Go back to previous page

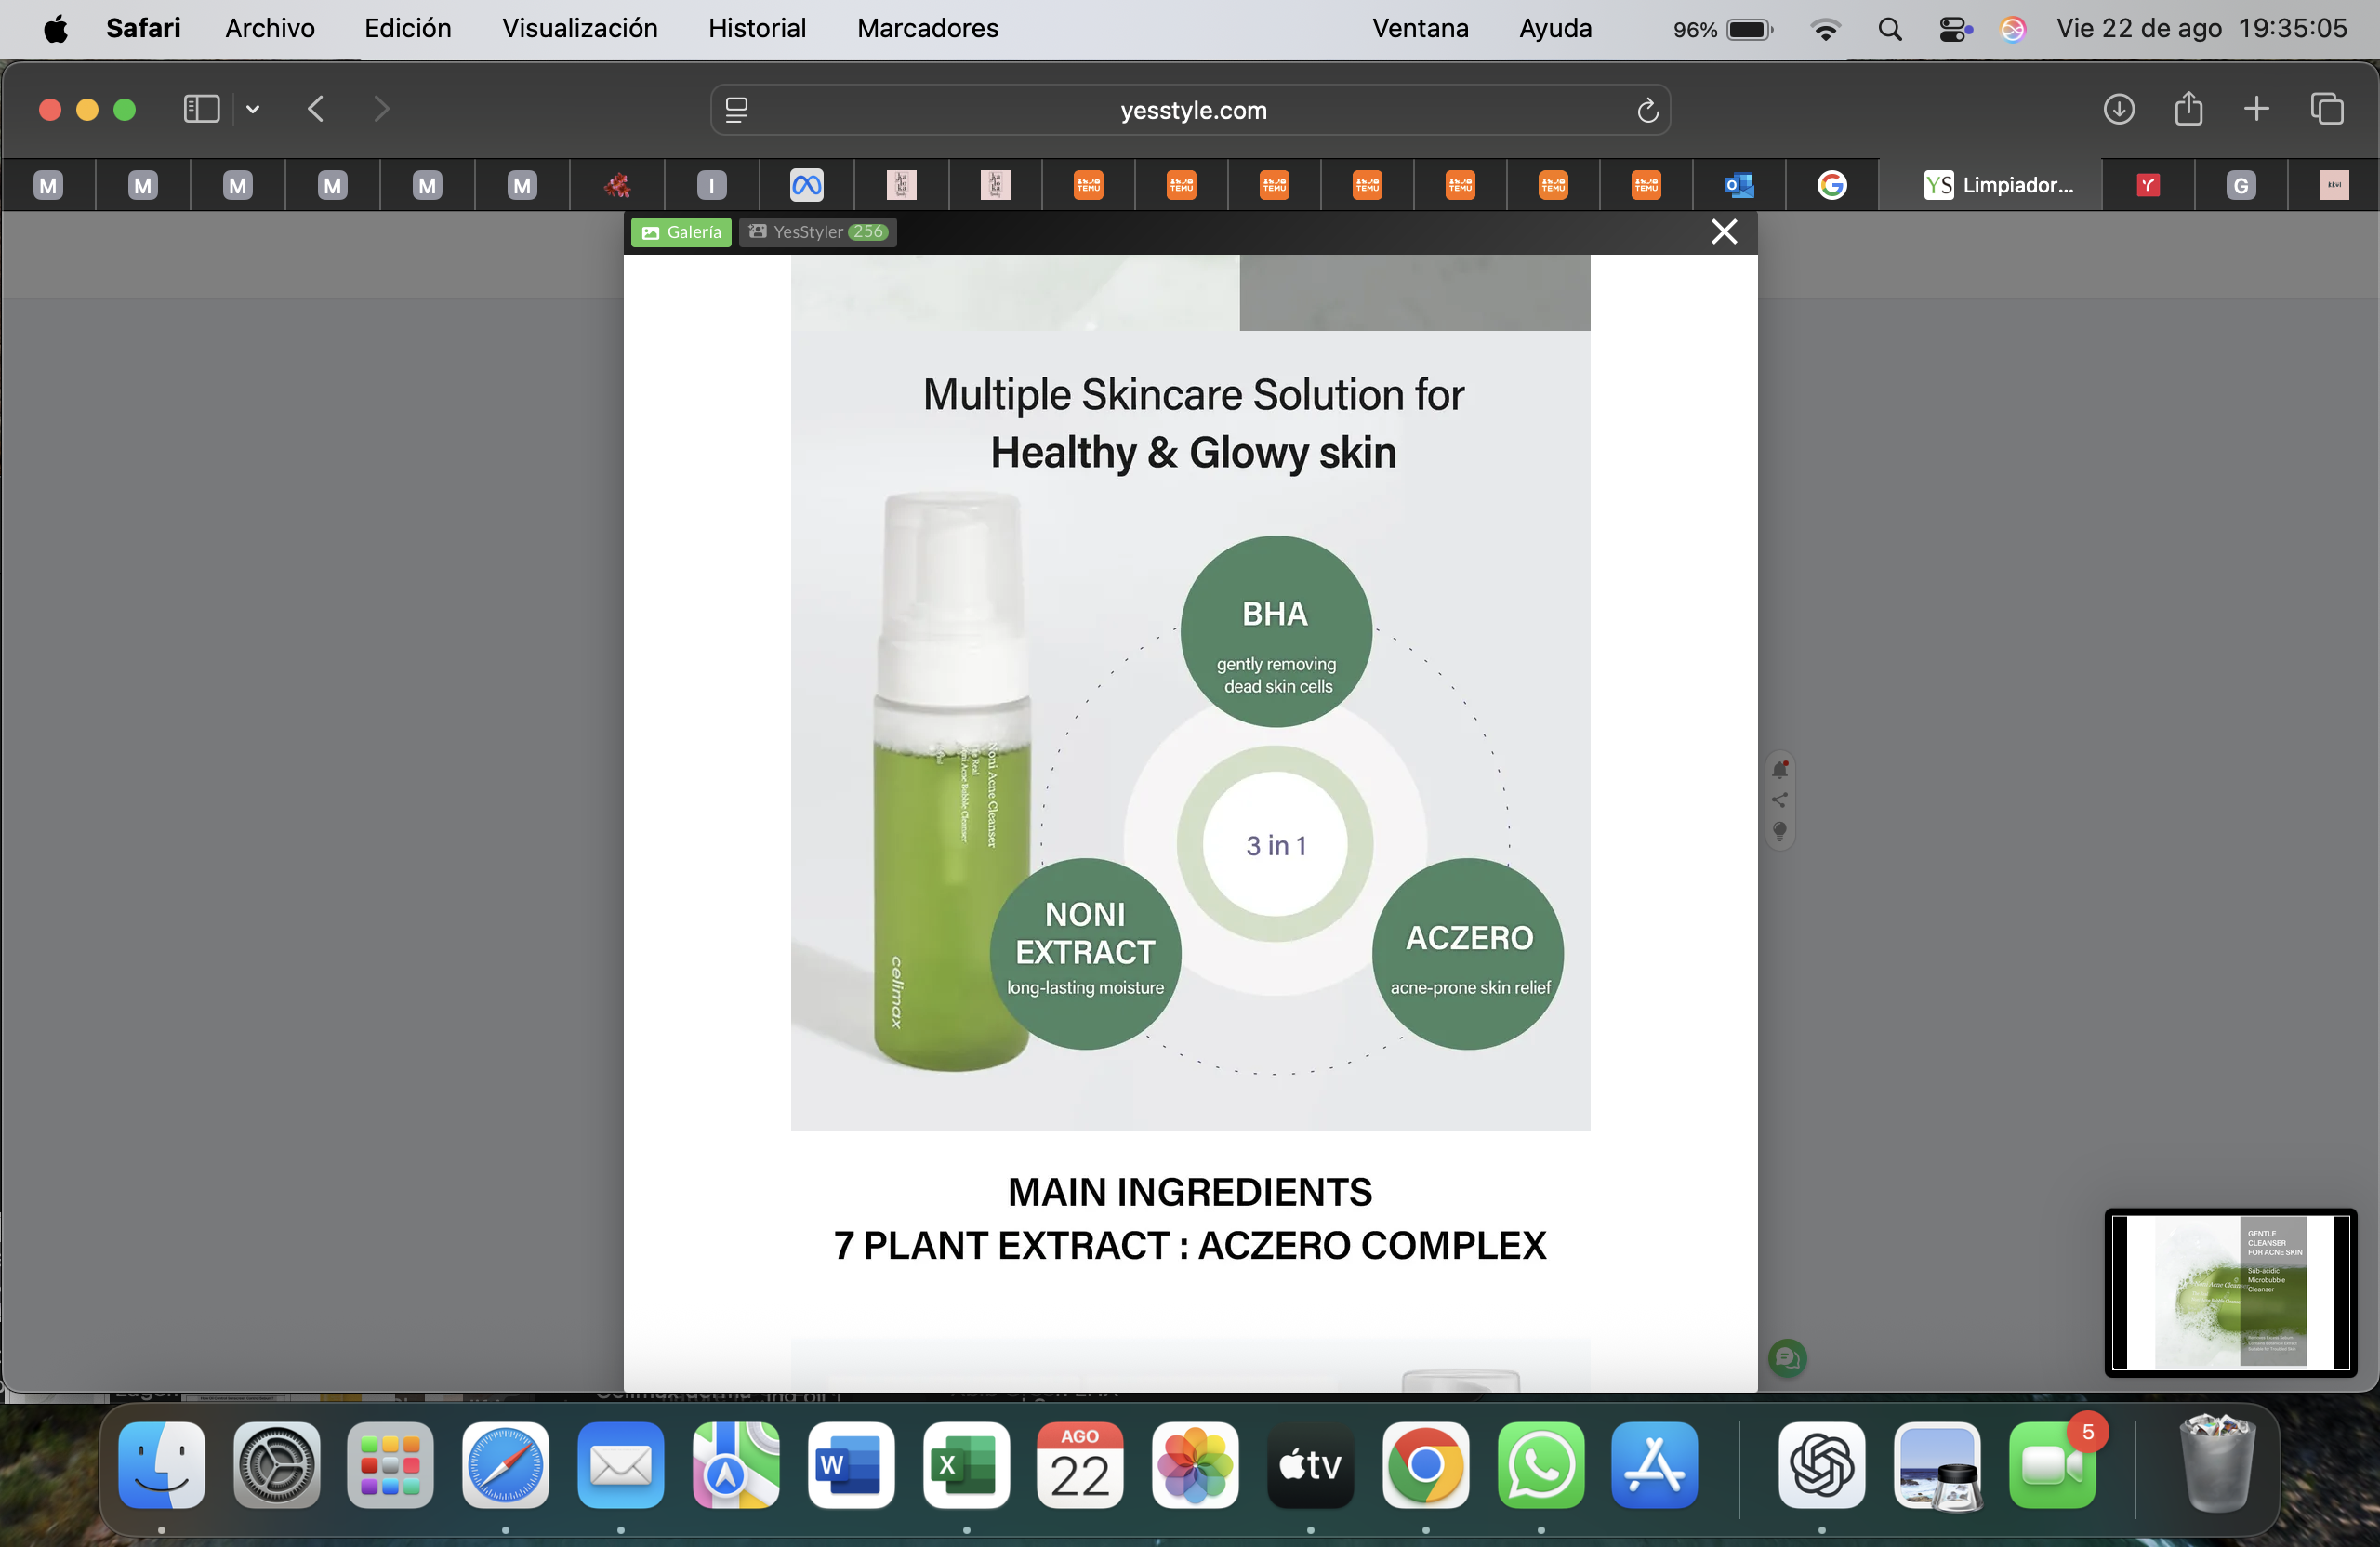point(316,109)
